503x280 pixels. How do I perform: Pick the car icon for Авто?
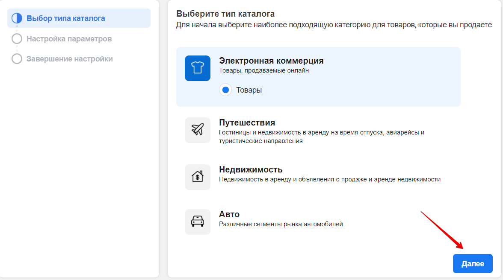click(197, 222)
